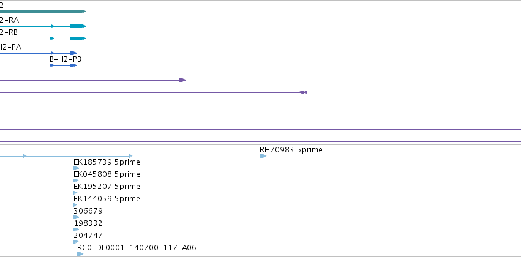
Task: Select the right-pointing purple feature arrowhead
Action: 182,80
